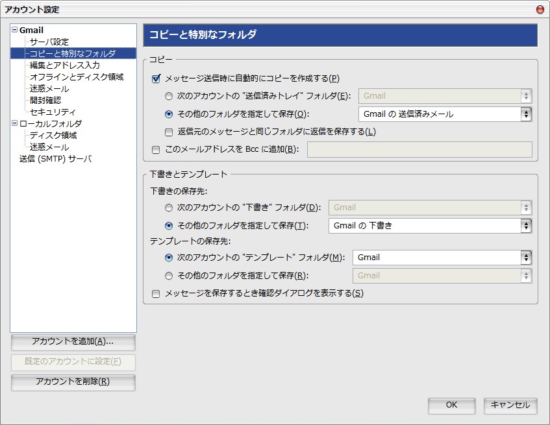The height and width of the screenshot is (425, 550).
Task: Click the アカウントを削除 button
Action: click(x=73, y=382)
